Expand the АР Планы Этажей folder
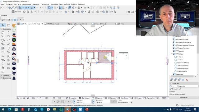 [x=172, y=40]
